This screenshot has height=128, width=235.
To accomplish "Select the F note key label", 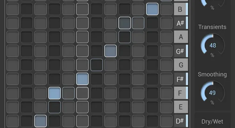I will click(x=181, y=93).
